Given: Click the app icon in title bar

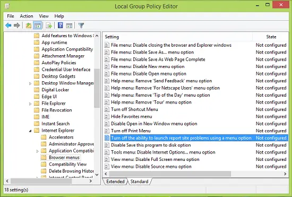Looking at the screenshot, I should click(7, 6).
